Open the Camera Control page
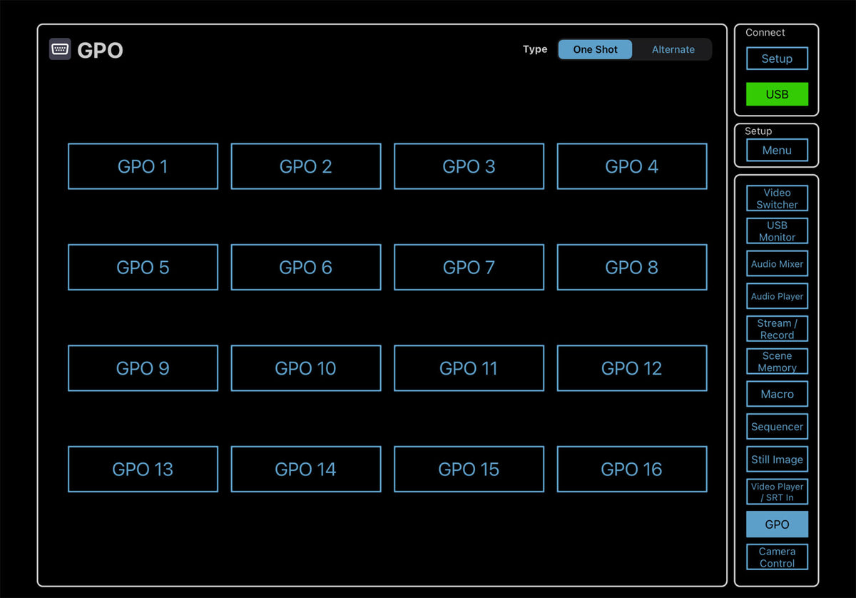Viewport: 856px width, 598px height. 777,557
